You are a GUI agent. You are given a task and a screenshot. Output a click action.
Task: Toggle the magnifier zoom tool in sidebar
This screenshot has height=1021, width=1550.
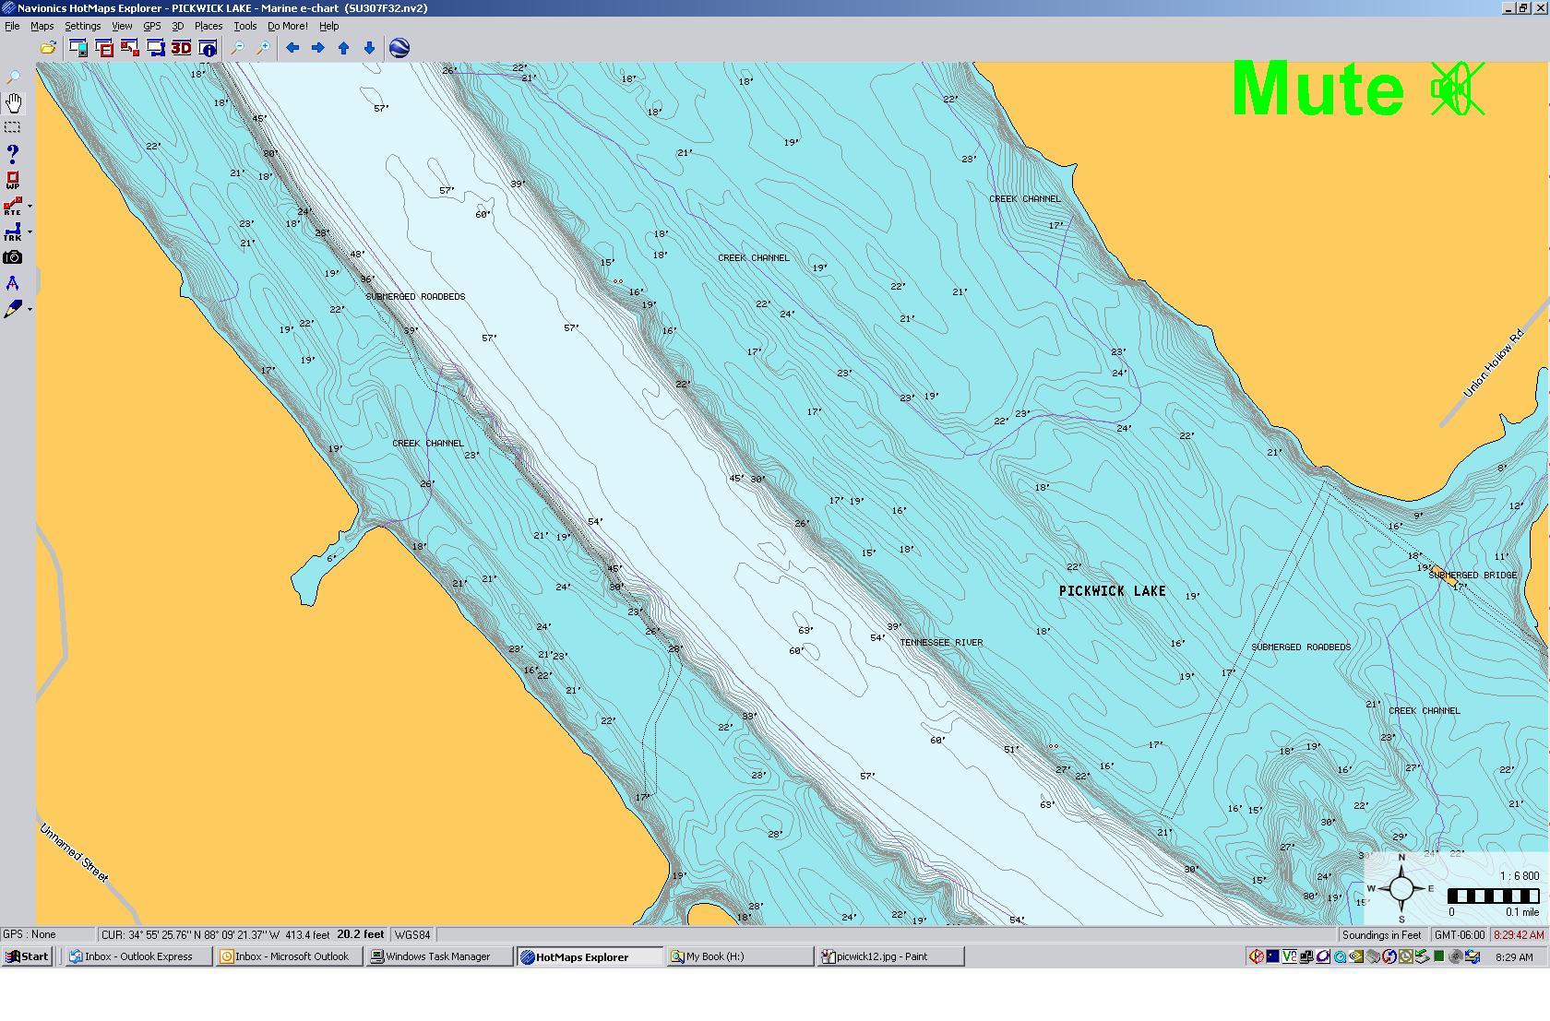[13, 77]
